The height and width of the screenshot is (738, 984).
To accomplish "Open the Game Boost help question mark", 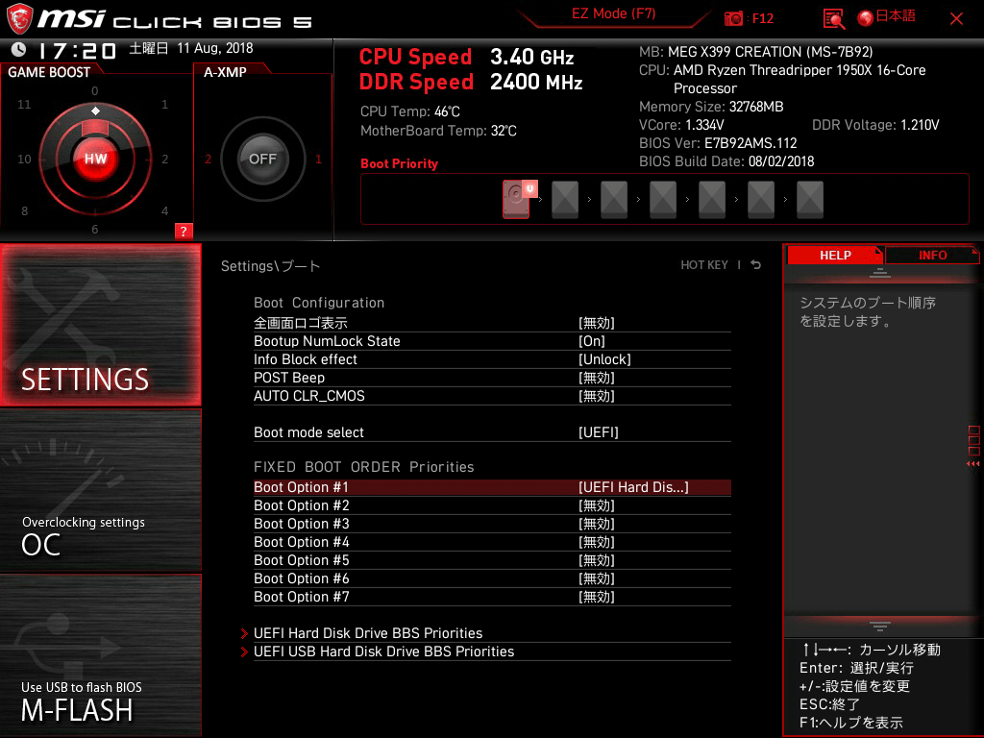I will (x=184, y=231).
